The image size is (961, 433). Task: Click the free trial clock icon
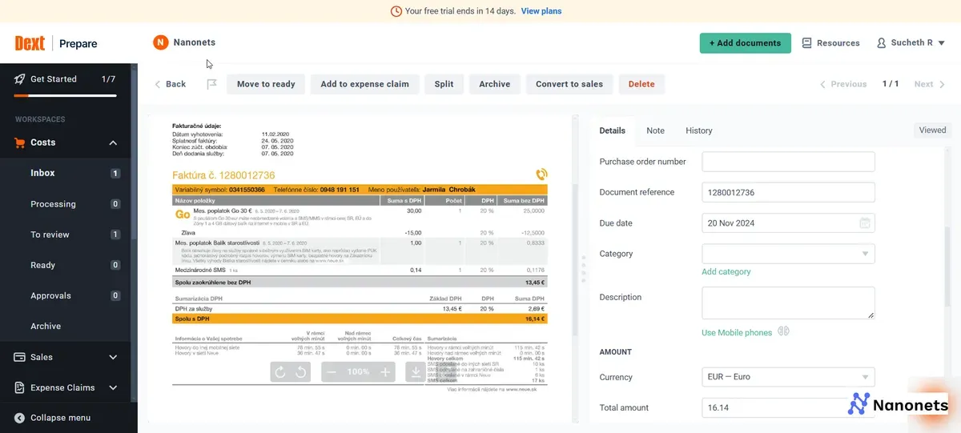[396, 11]
